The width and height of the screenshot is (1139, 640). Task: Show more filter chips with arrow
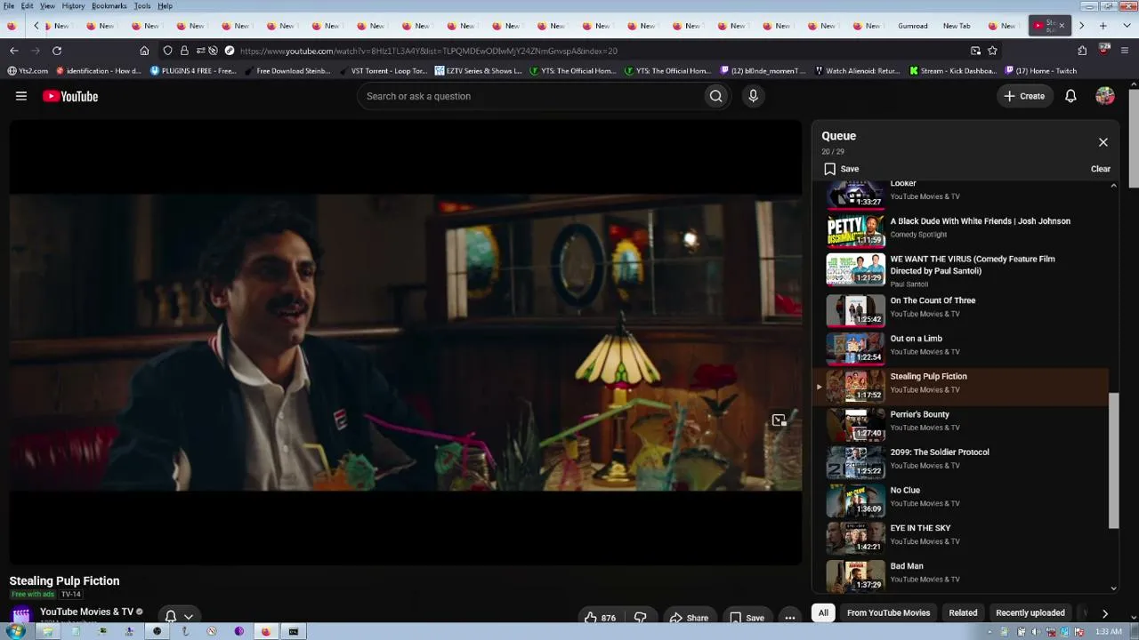(1104, 613)
